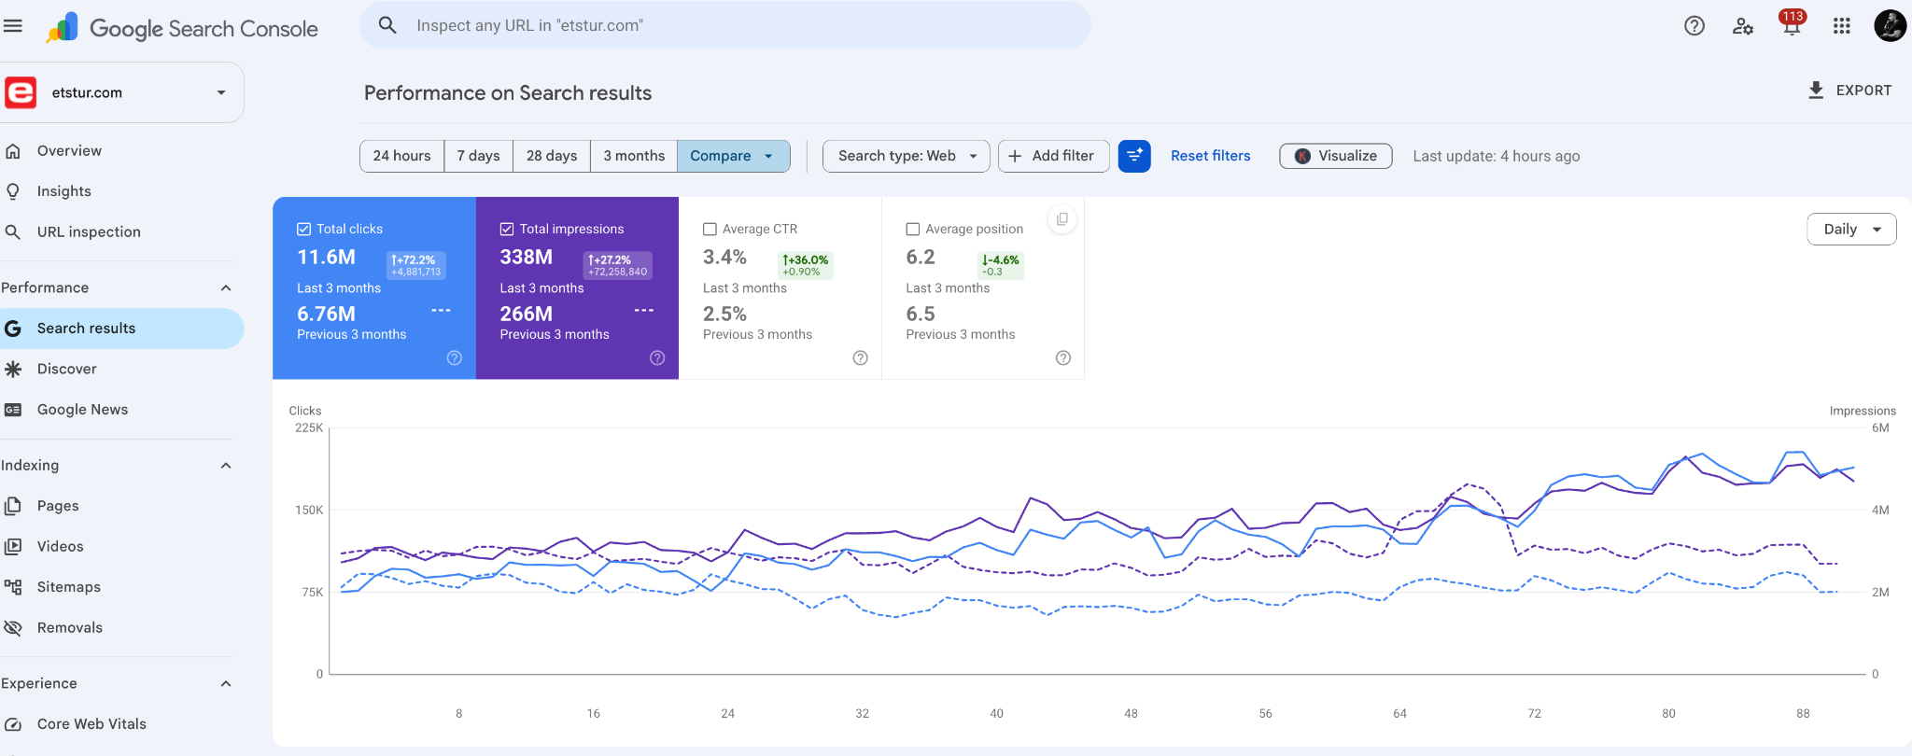Click the help icon on Total clicks card
The height and width of the screenshot is (756, 1912).
455,358
